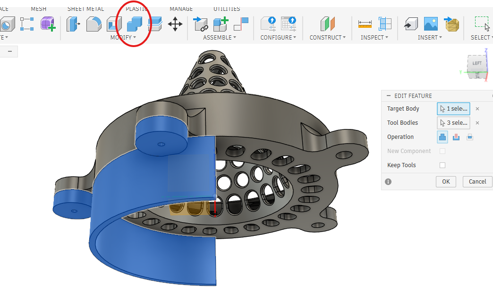Screen dimensions: 493x290
Task: Click the Insert Mesh icon
Action: coord(451,24)
